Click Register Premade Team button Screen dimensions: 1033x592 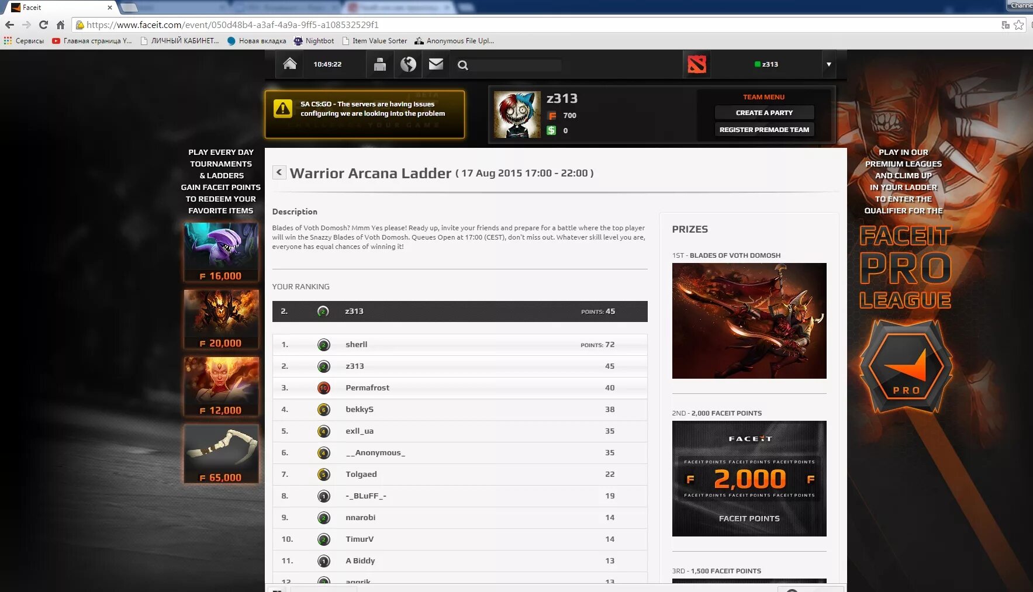764,130
